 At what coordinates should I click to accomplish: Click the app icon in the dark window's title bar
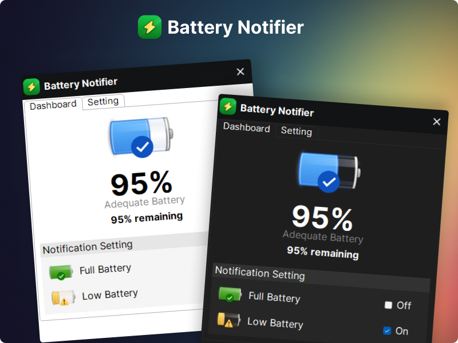tap(228, 106)
